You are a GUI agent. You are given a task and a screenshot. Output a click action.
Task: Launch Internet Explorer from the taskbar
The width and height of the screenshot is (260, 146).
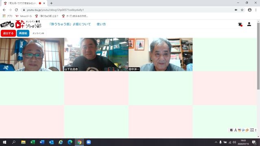61,142
